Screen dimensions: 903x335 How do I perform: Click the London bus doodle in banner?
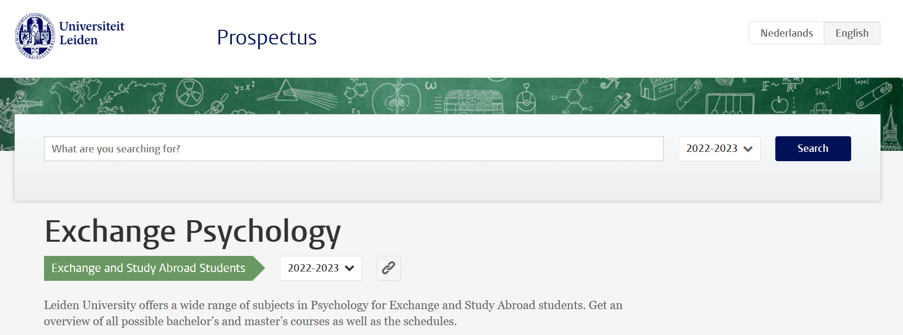tap(473, 103)
